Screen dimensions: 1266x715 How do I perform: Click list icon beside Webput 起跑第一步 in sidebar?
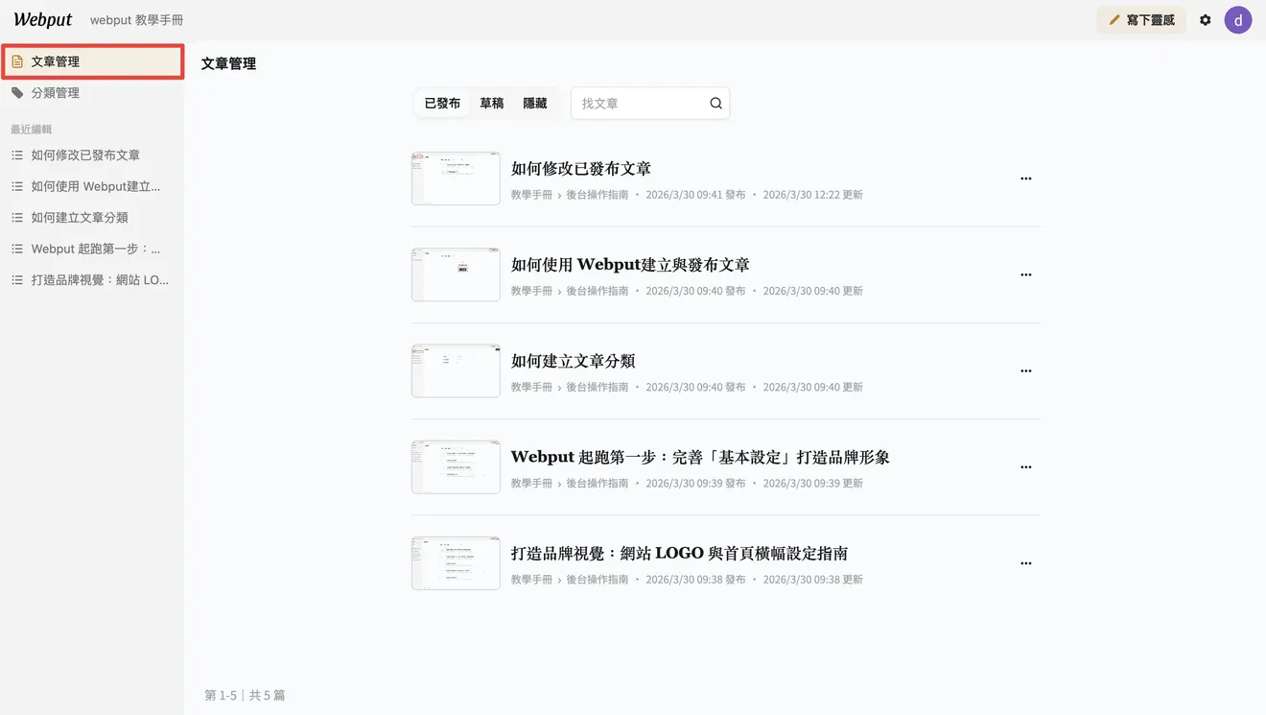tap(17, 250)
